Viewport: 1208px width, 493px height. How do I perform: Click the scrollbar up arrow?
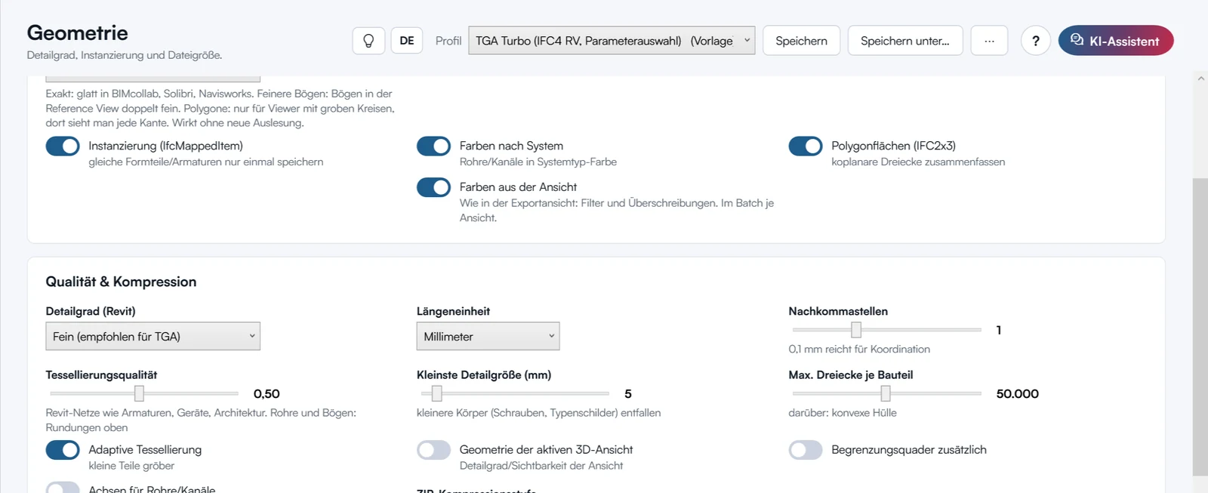pos(1200,79)
